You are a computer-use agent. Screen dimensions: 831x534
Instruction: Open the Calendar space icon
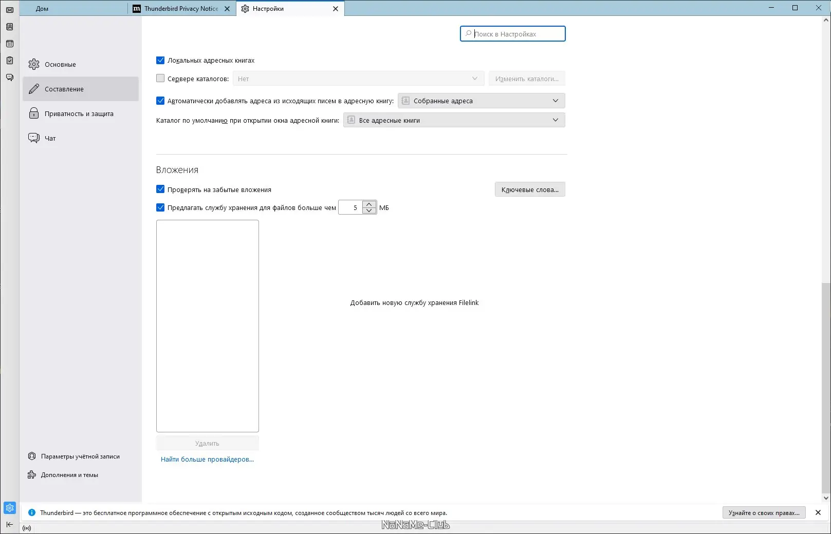point(10,44)
